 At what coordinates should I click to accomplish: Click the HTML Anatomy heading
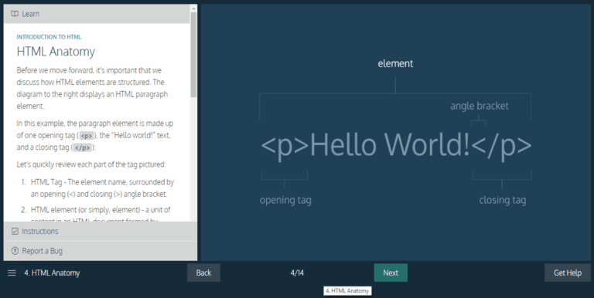[56, 52]
